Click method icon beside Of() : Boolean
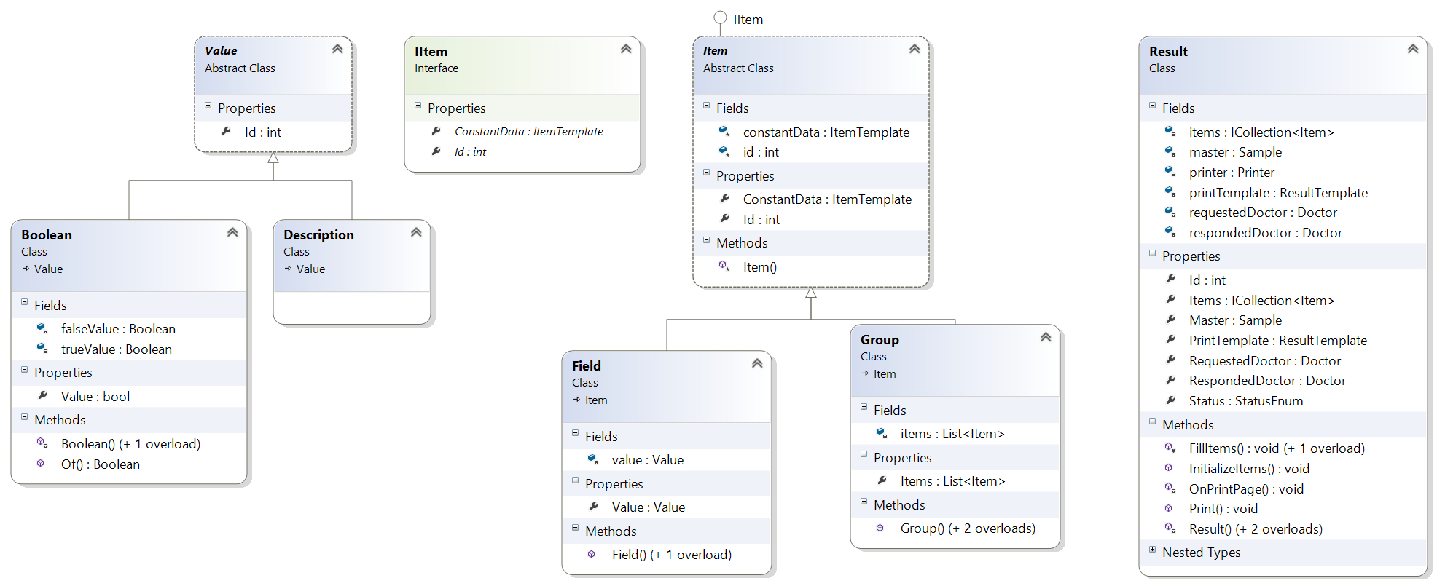 (41, 463)
